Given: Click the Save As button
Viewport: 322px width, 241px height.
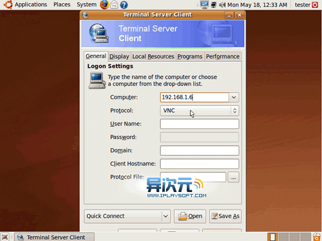Looking at the screenshot, I should pos(225,216).
